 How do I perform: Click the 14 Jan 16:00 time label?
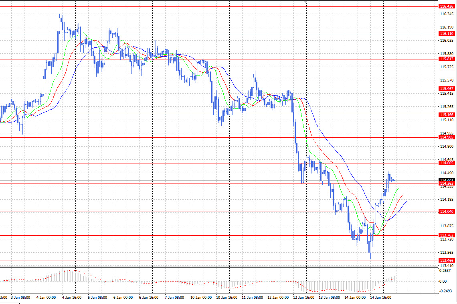pos(380,298)
